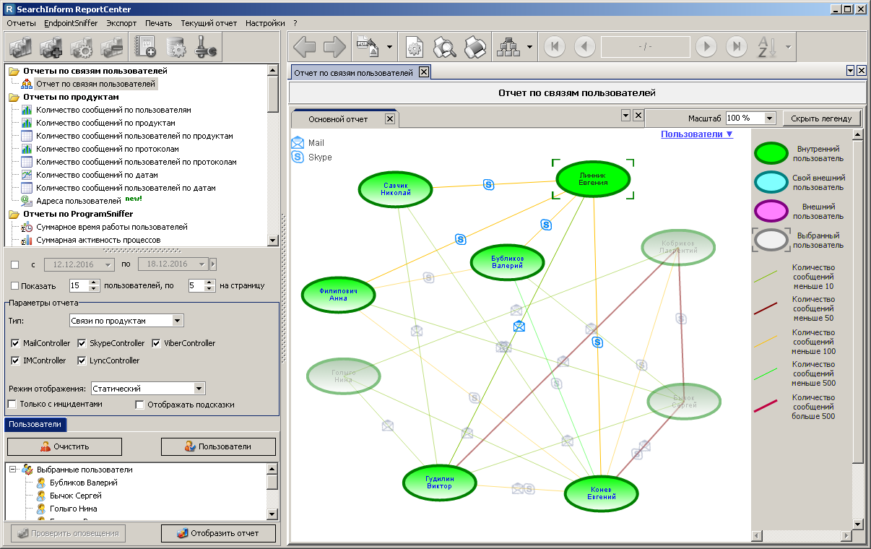Click the Скрыть легенду button
871x549 pixels.
(x=822, y=118)
